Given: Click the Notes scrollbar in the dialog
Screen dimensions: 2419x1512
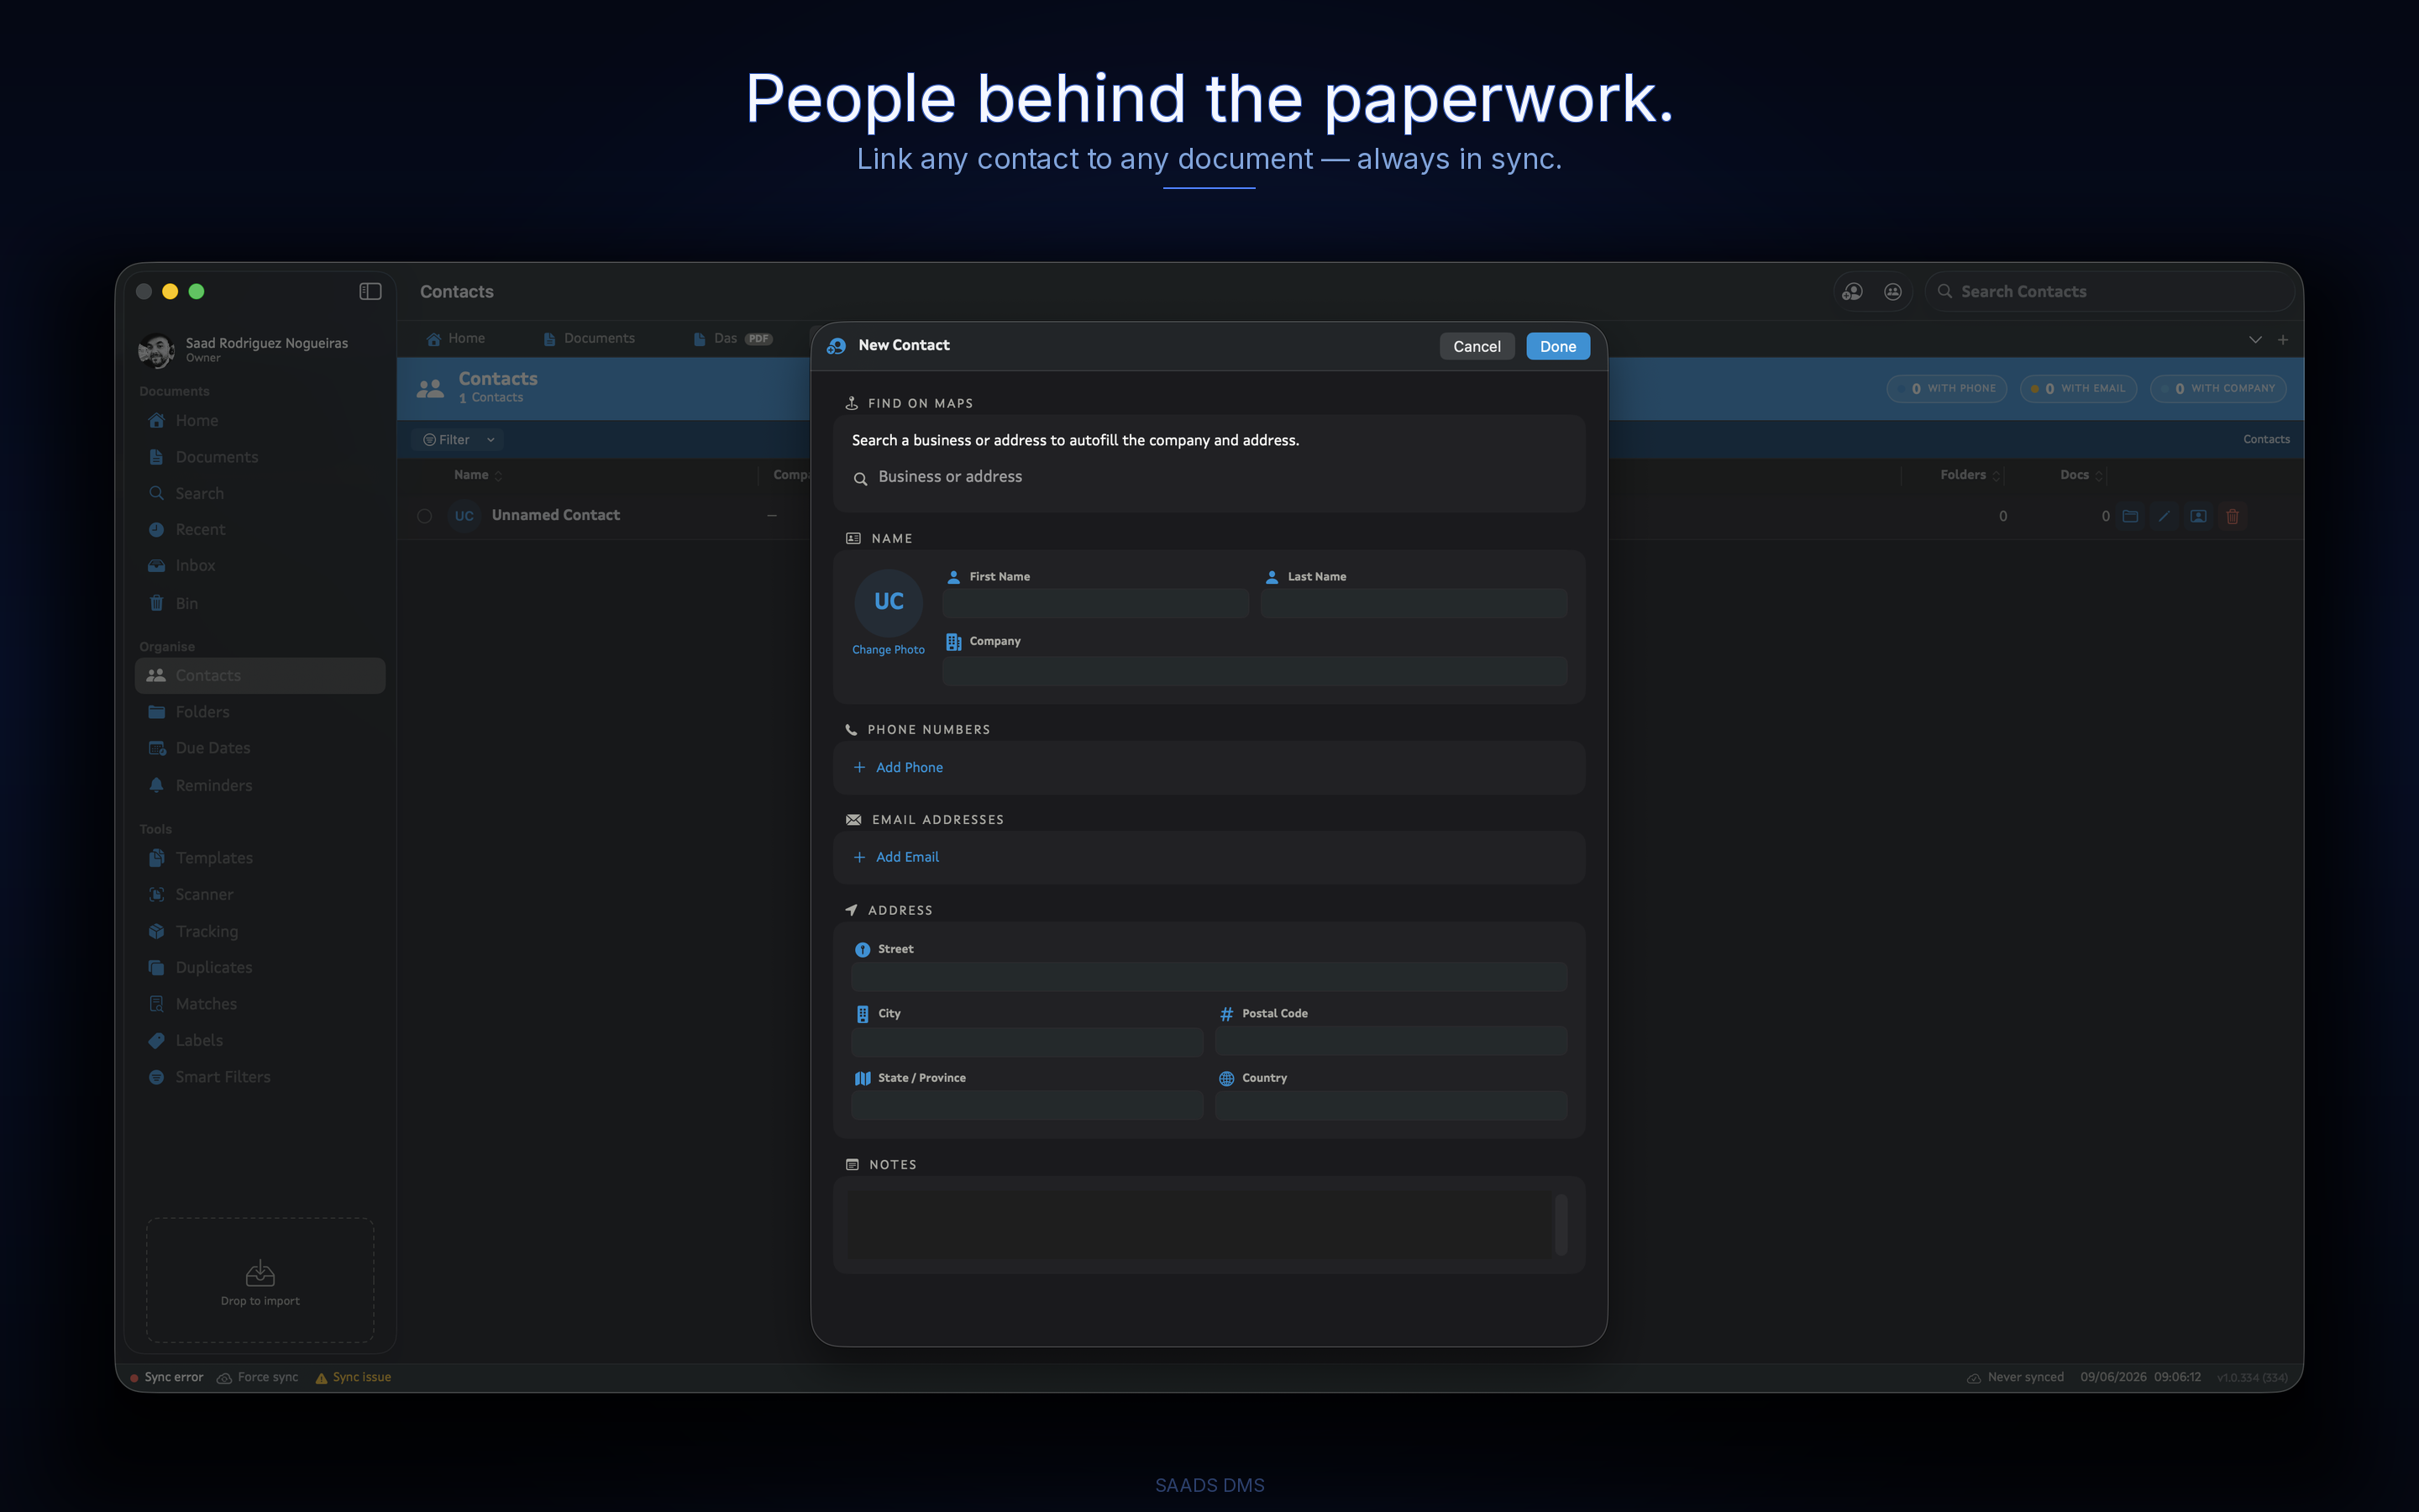Looking at the screenshot, I should pos(1561,1224).
